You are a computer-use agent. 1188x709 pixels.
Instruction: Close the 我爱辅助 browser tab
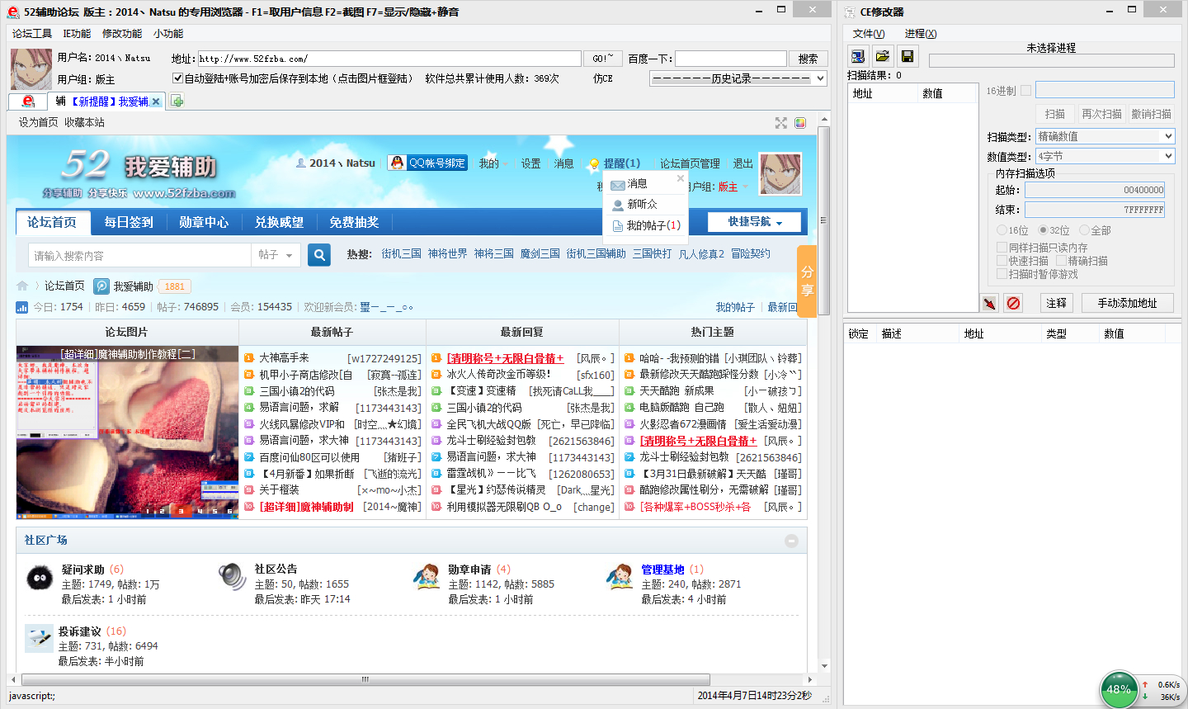click(155, 102)
